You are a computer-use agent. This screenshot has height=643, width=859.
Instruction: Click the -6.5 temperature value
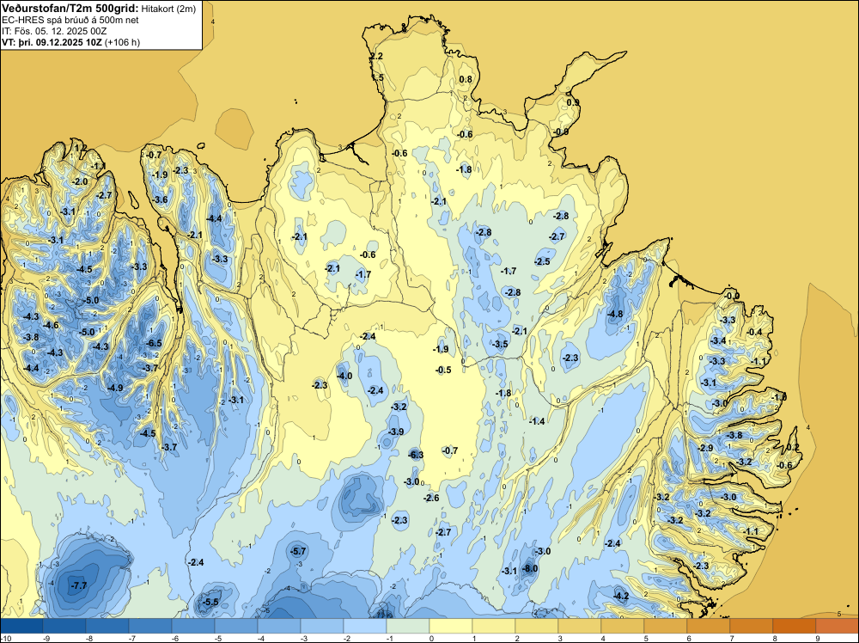tap(155, 343)
